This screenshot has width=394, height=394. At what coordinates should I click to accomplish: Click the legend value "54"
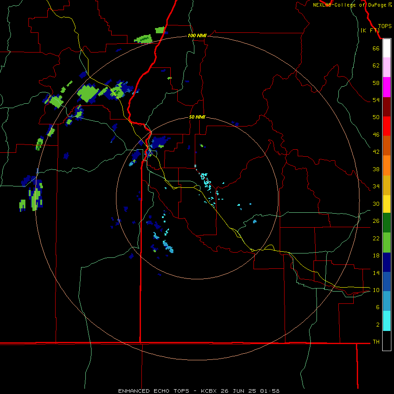tap(376, 100)
